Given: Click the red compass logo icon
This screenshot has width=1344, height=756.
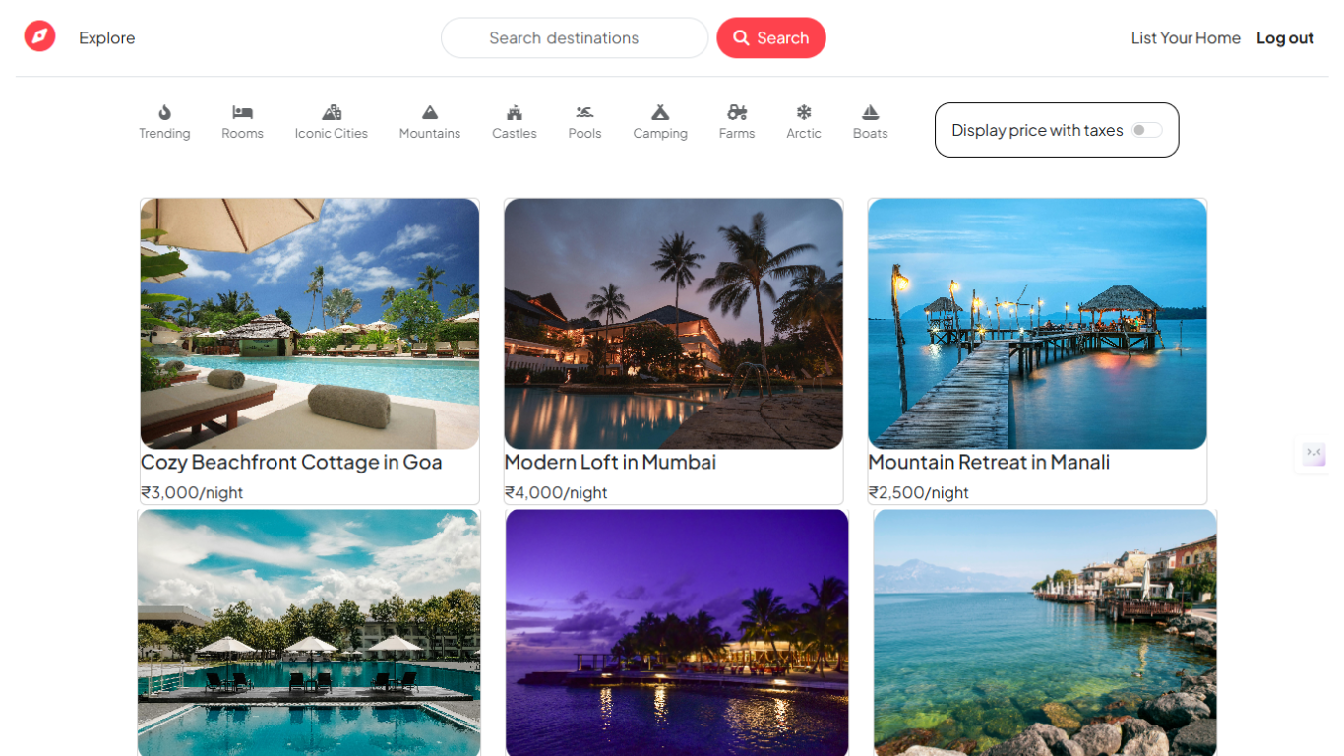Looking at the screenshot, I should click(39, 36).
